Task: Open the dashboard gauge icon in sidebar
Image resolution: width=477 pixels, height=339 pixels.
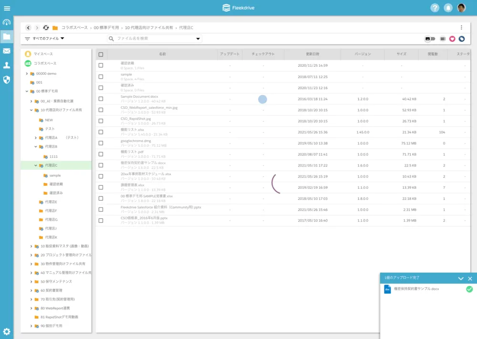Action: 7,22
